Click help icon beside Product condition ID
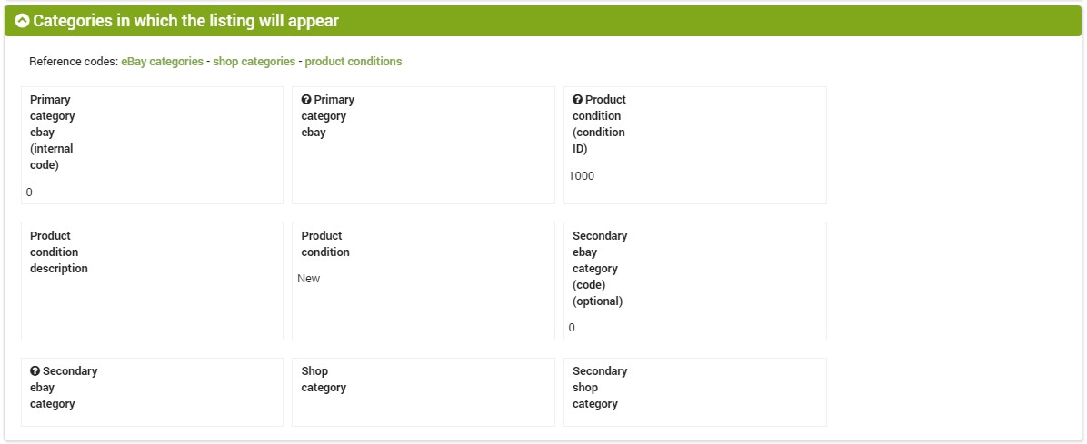This screenshot has width=1087, height=444. pos(577,100)
